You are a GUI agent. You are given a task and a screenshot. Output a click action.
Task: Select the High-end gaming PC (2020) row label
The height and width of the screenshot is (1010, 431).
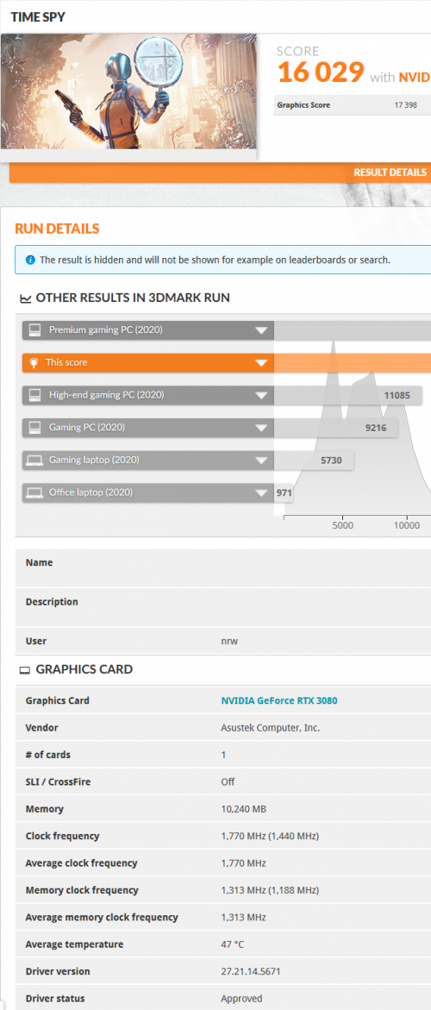click(106, 395)
